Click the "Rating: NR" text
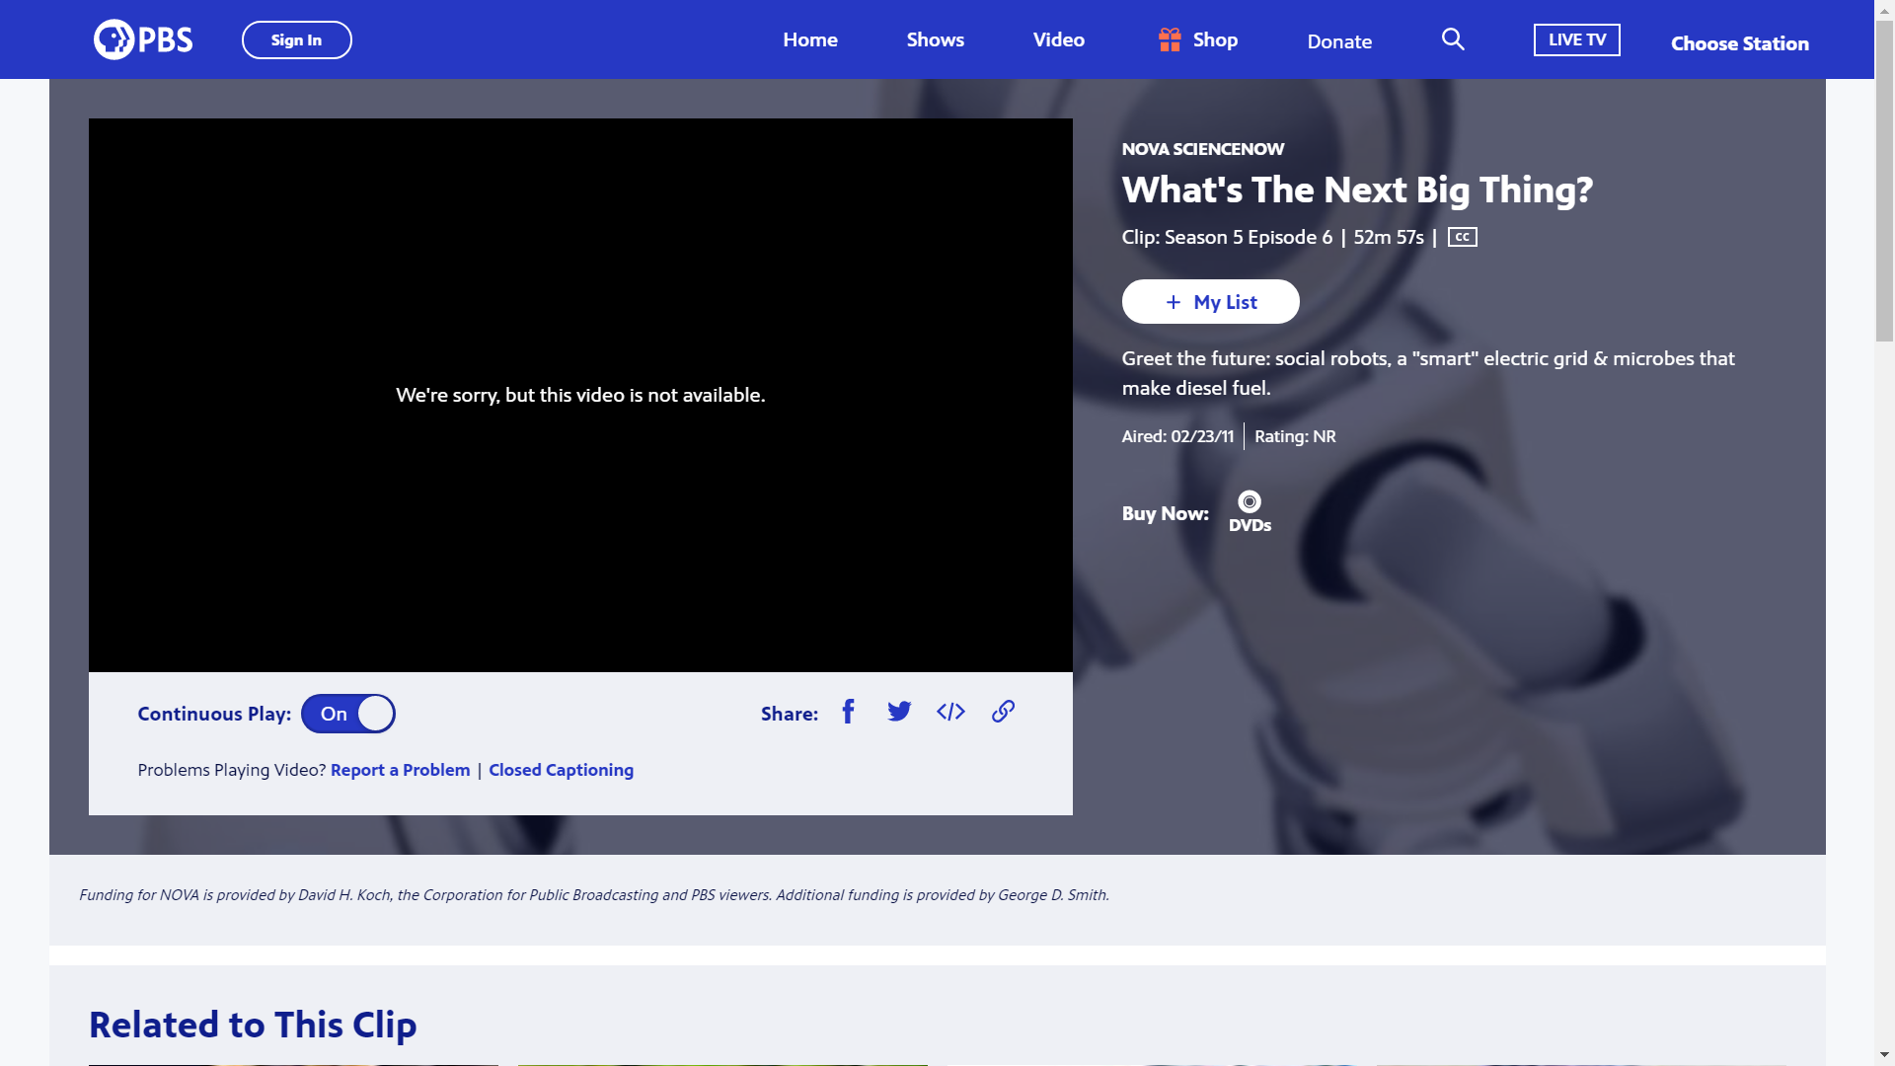The height and width of the screenshot is (1066, 1895). point(1295,436)
